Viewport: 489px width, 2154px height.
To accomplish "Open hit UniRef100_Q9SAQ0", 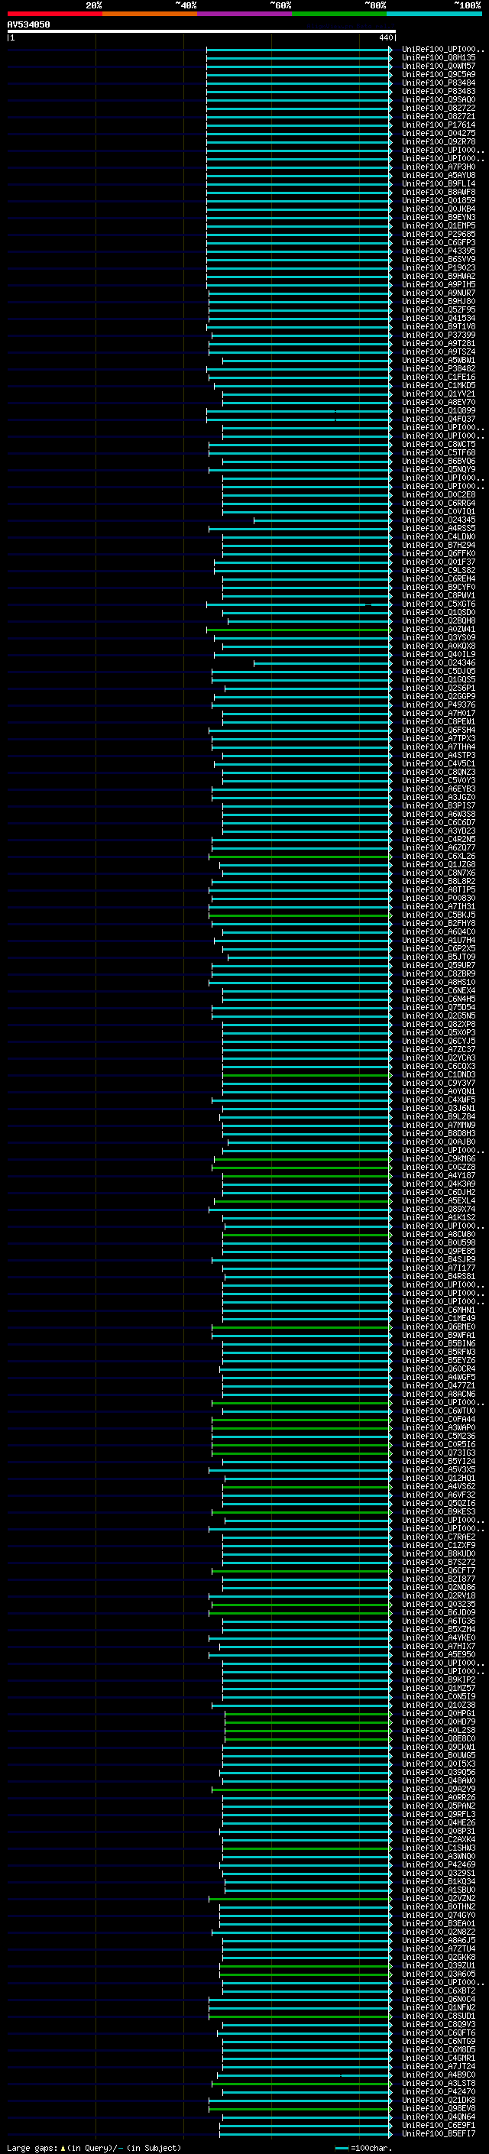I will pos(438,99).
